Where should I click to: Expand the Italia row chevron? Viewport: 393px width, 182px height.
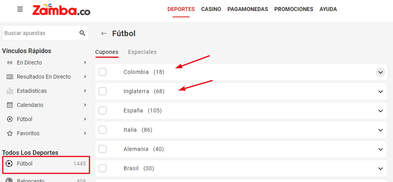(380, 130)
